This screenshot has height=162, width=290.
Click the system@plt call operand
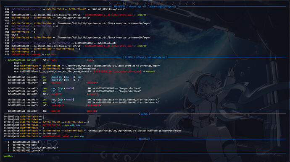[x=58, y=105]
